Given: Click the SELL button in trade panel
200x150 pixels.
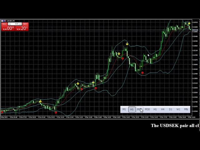Looking at the screenshot, I should click(x=4, y=24).
